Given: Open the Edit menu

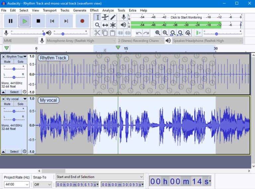Looking at the screenshot, I should [13, 10].
